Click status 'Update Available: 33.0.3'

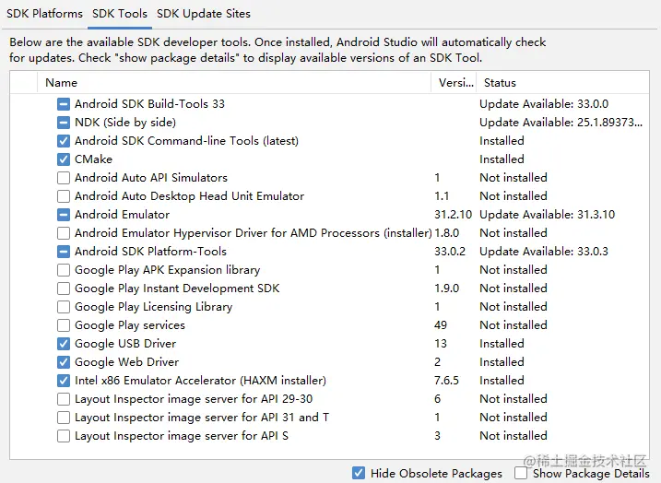click(x=544, y=252)
